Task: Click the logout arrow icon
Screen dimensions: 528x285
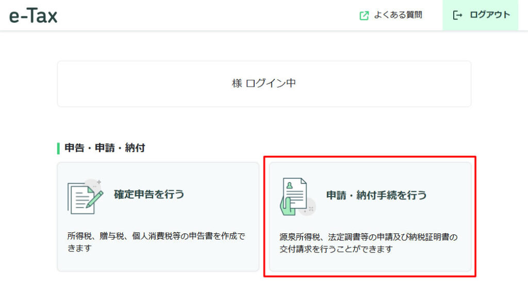Action: [x=457, y=15]
